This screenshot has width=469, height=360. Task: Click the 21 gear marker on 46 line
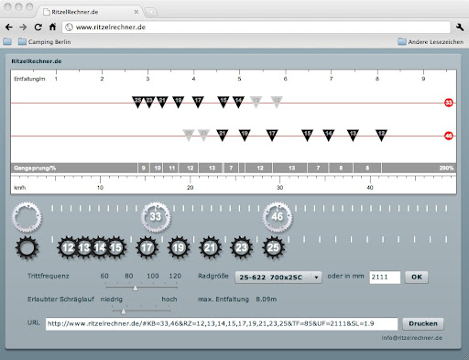click(x=222, y=135)
